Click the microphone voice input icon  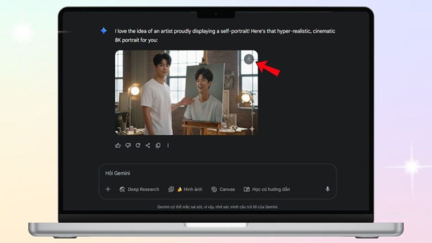pos(327,189)
